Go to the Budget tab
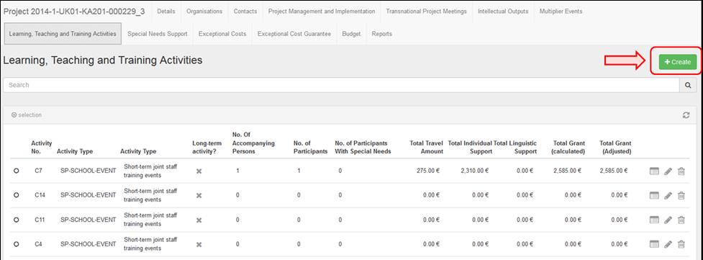703x260 pixels. coord(351,34)
